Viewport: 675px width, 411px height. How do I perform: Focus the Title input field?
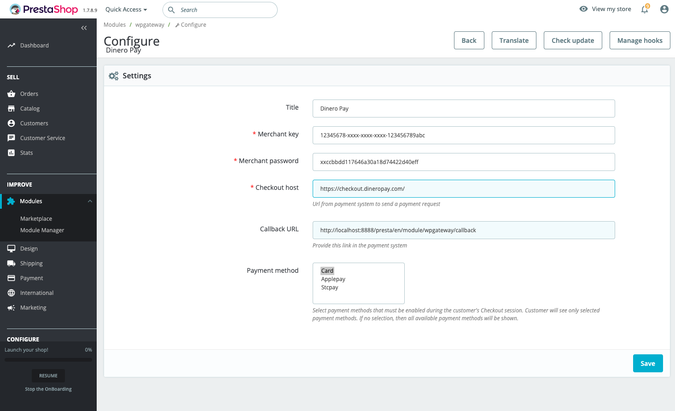coord(464,108)
